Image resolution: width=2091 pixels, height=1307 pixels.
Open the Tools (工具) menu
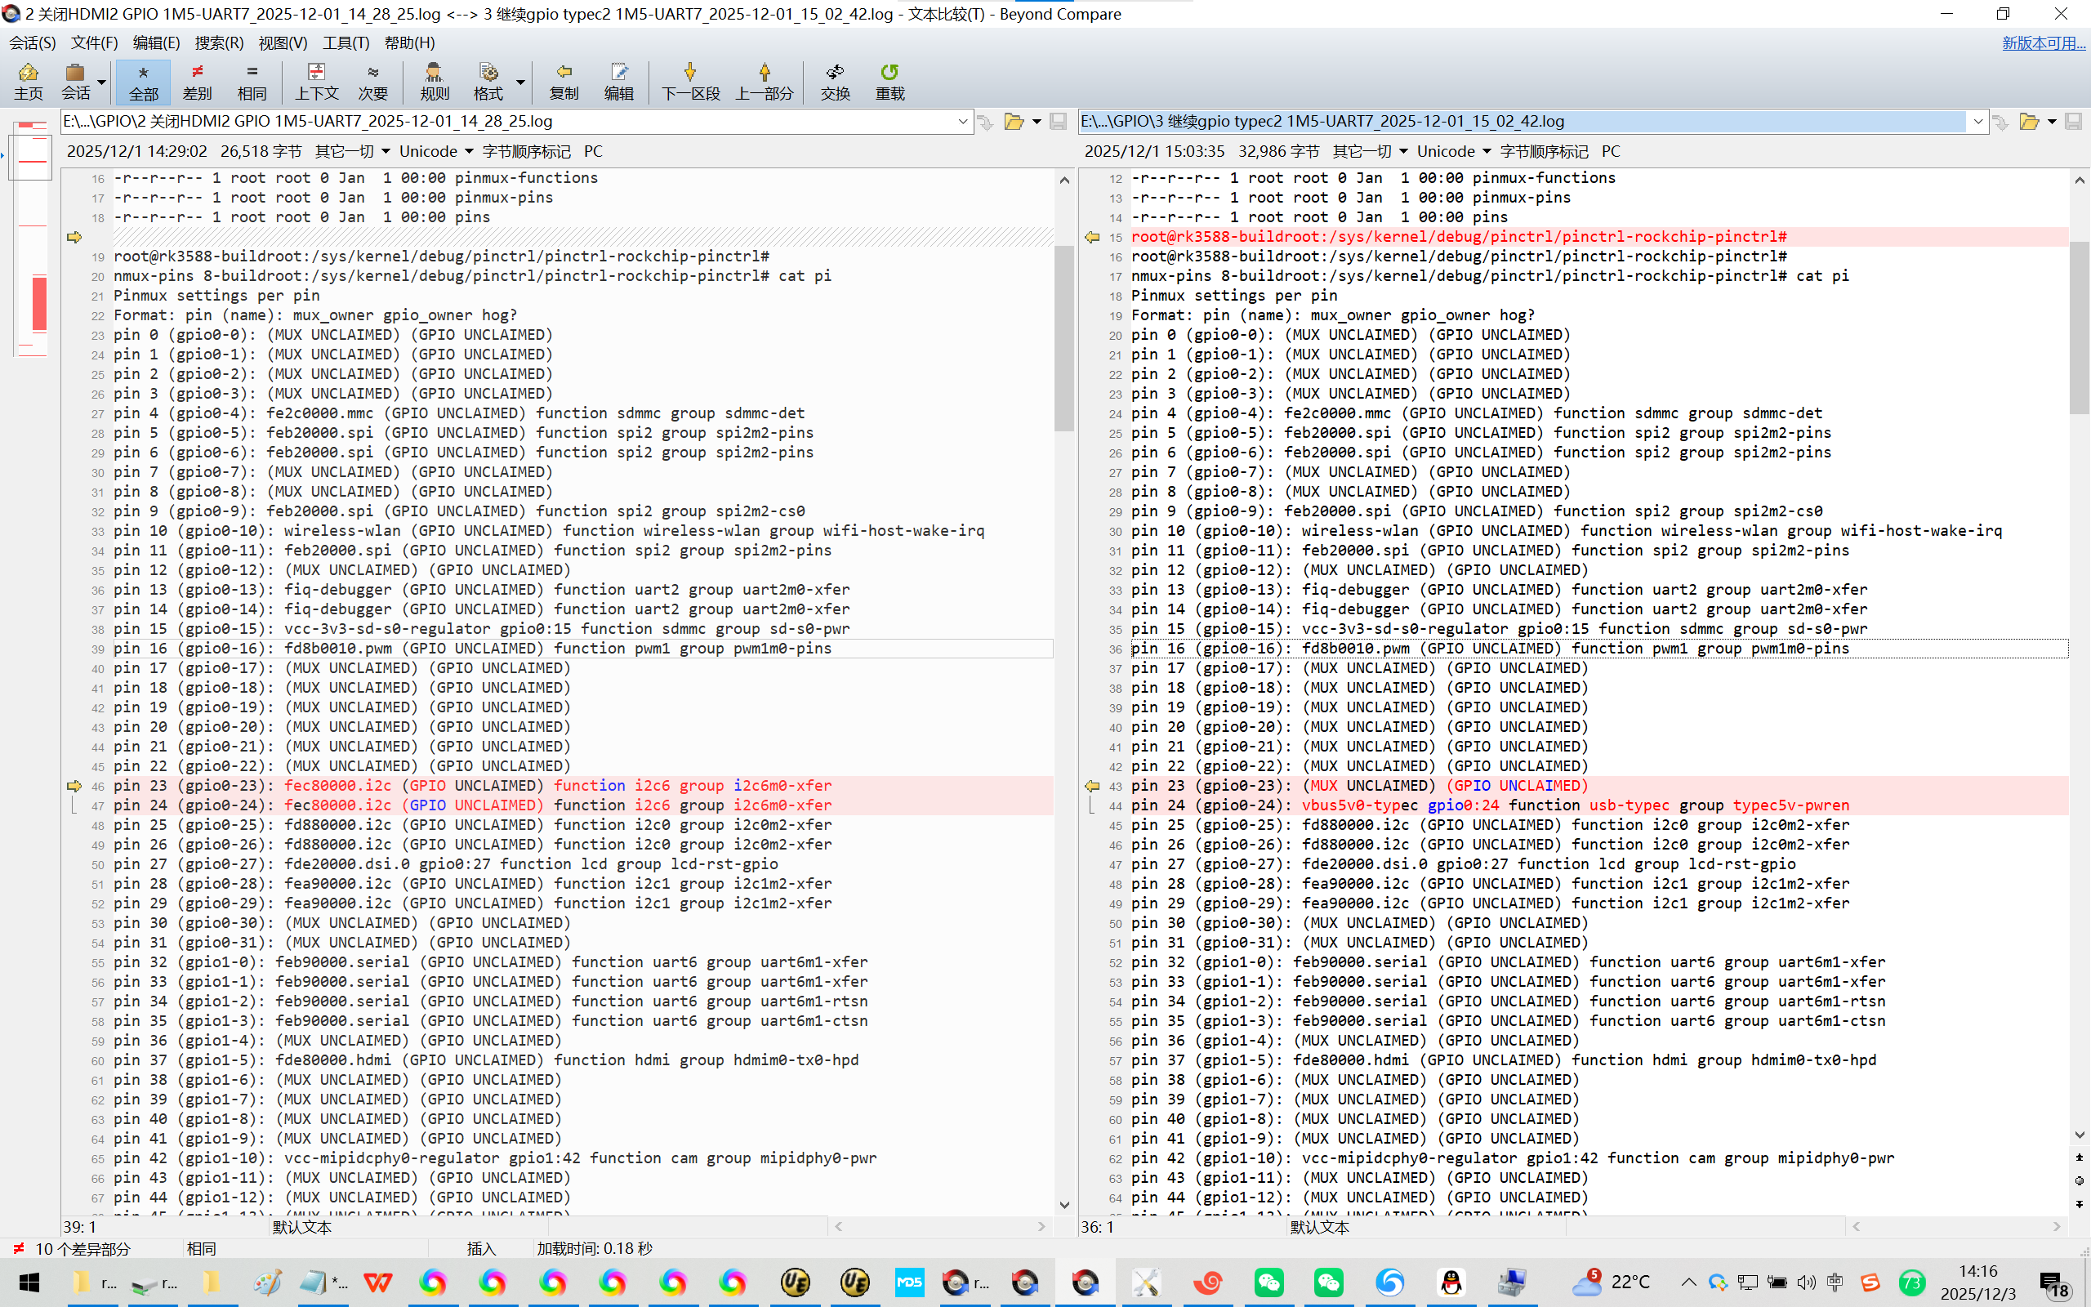(346, 42)
